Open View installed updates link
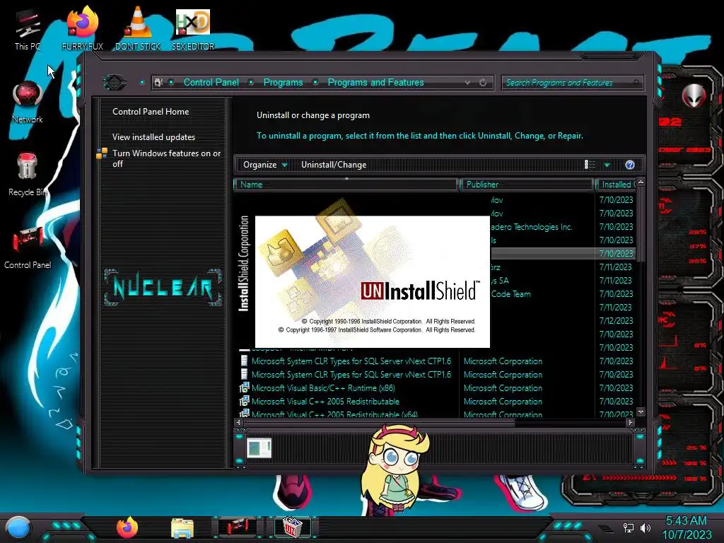 pos(153,136)
